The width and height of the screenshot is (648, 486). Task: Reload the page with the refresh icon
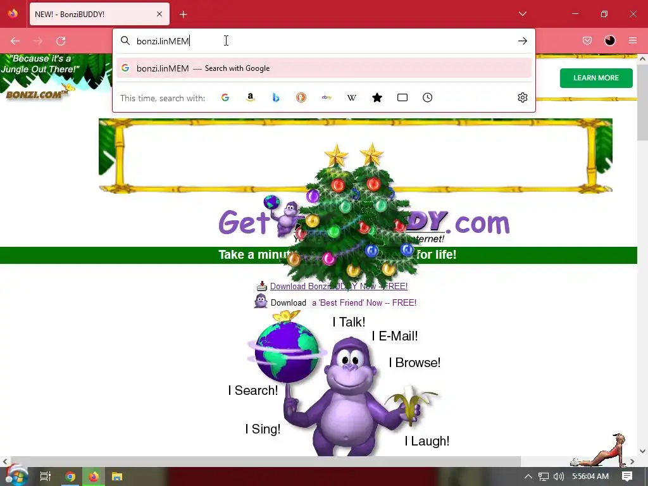(61, 41)
